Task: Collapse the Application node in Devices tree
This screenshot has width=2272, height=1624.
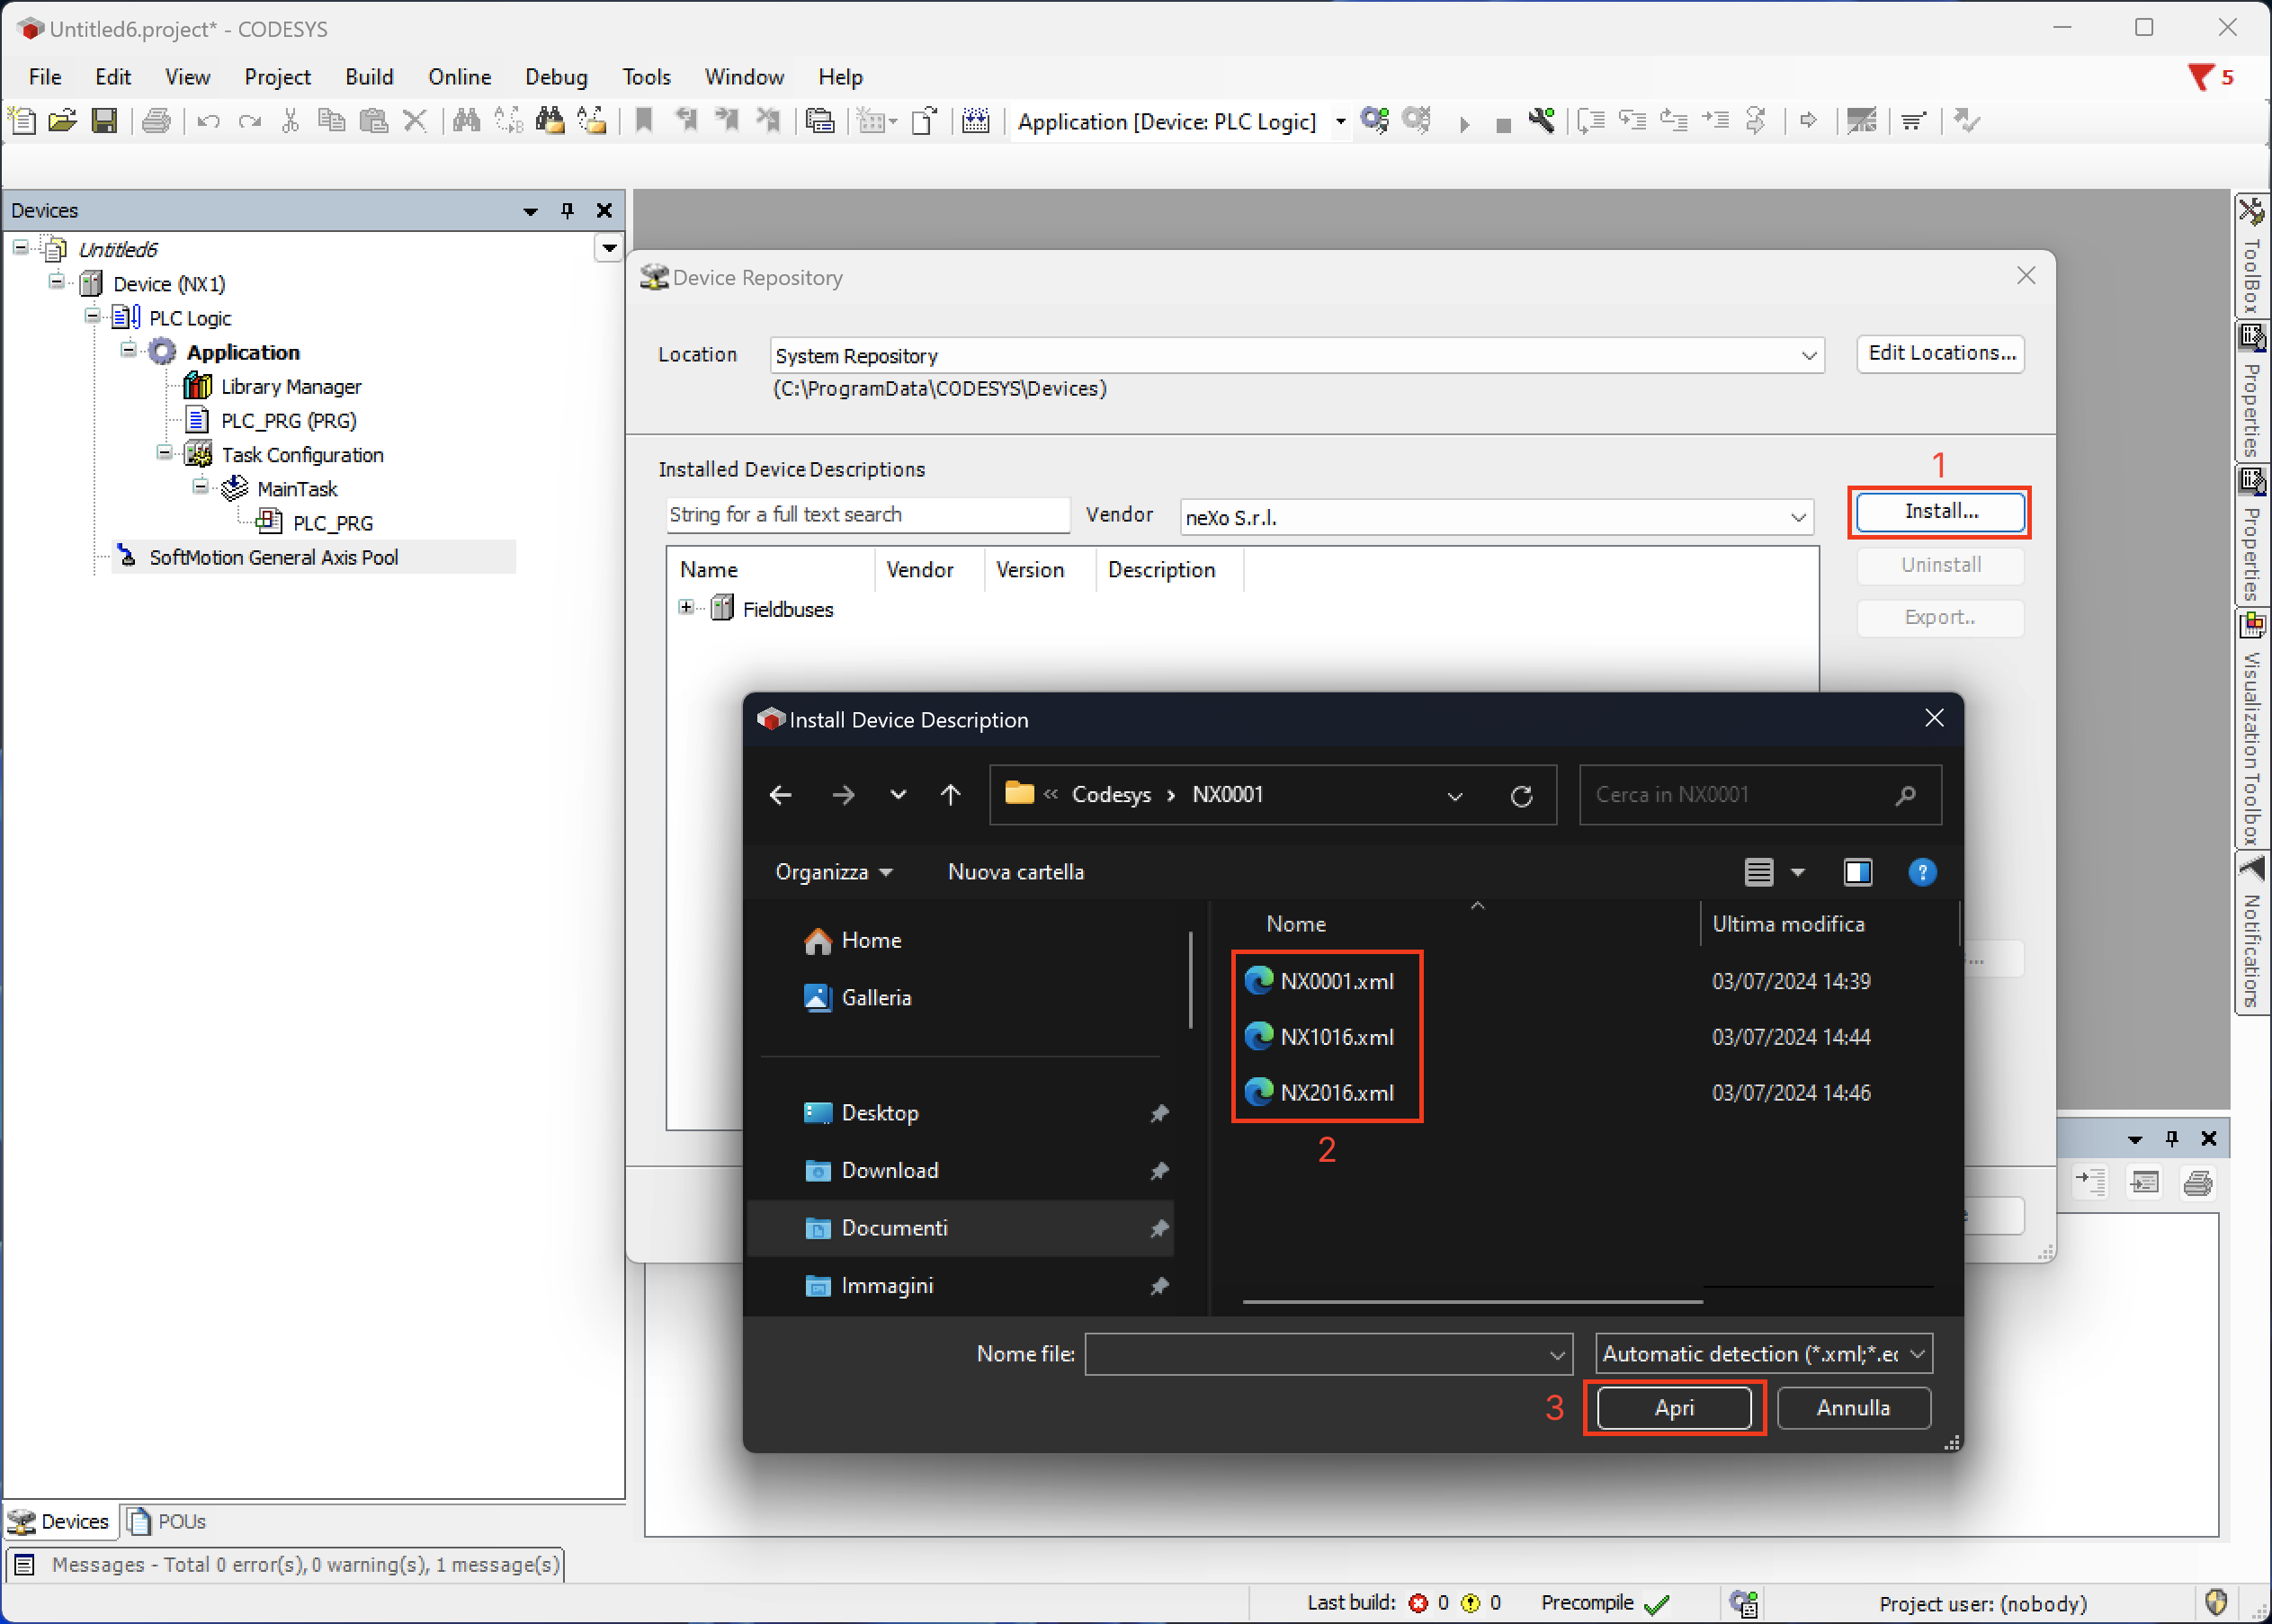Action: tap(128, 350)
